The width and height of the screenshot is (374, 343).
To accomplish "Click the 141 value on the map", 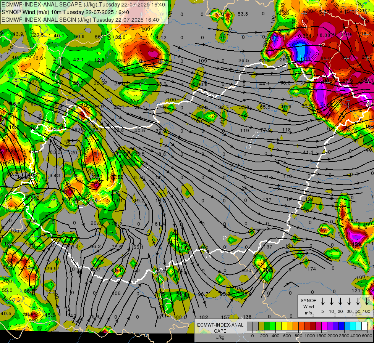I will [289, 246].
